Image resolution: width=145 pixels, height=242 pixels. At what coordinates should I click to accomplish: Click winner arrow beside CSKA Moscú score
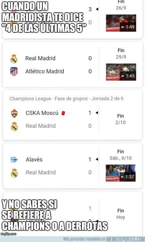point(97,113)
